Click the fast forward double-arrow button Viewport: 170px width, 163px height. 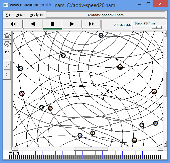click(x=92, y=24)
